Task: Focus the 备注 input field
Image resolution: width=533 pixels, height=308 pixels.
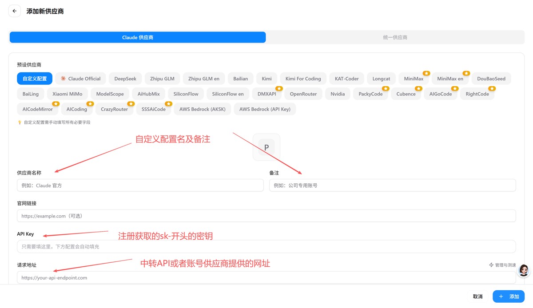Action: point(393,185)
